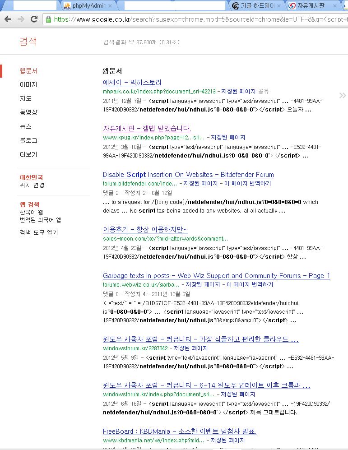Click date text 2012년 5월 9일
The image size is (348, 450).
[x=121, y=357]
